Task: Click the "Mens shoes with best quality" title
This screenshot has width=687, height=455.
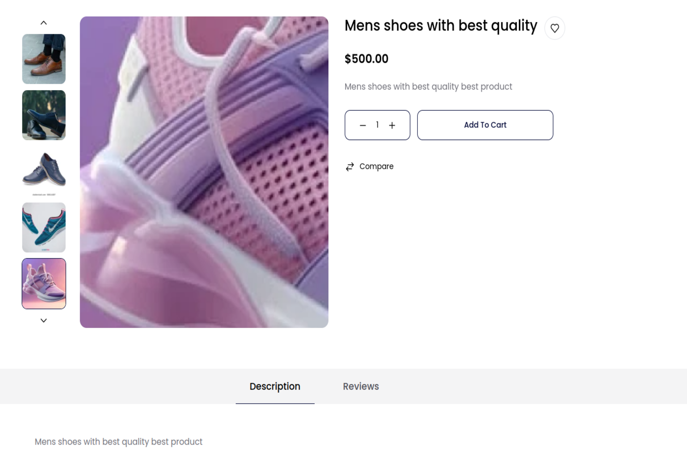Action: pyautogui.click(x=441, y=26)
